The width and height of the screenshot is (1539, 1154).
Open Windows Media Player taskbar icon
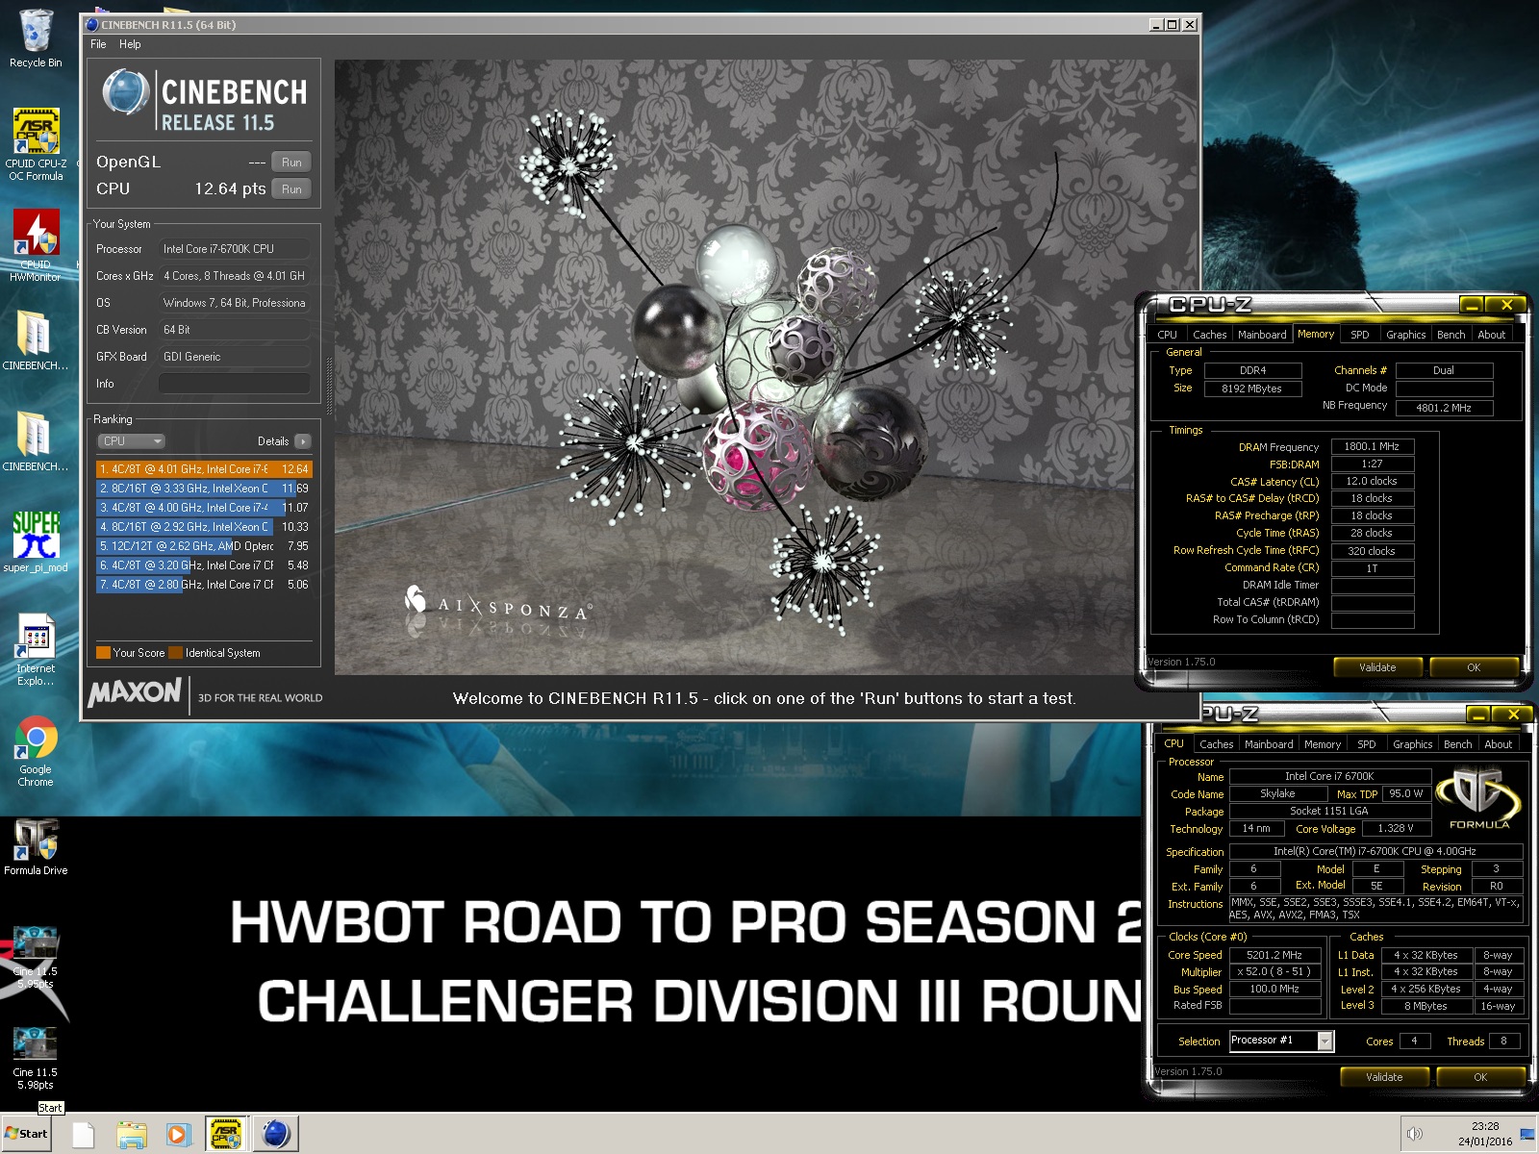(178, 1135)
